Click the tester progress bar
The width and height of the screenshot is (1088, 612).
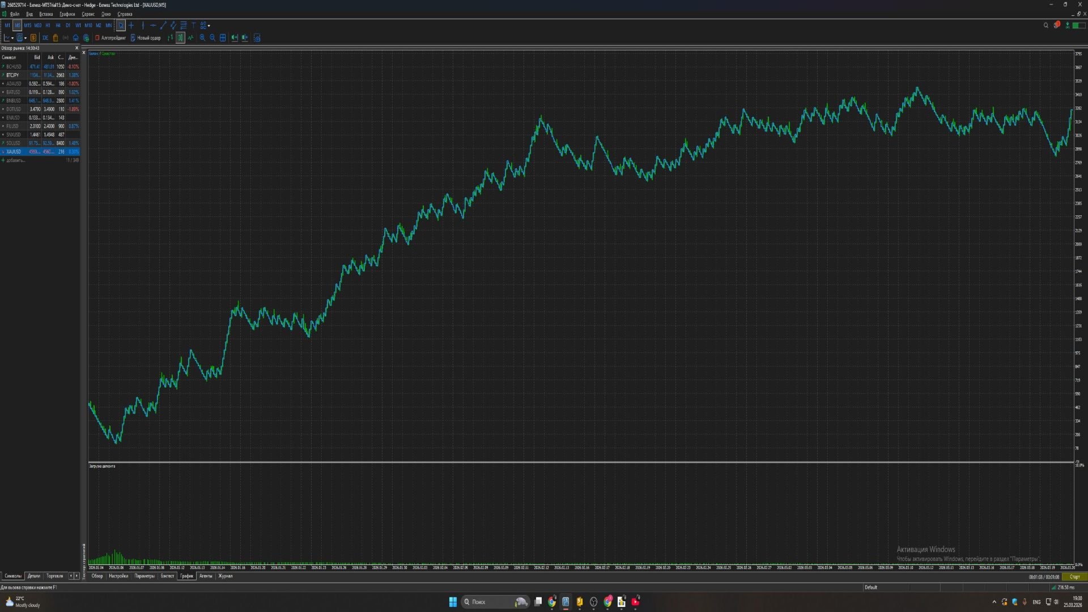(x=1043, y=577)
